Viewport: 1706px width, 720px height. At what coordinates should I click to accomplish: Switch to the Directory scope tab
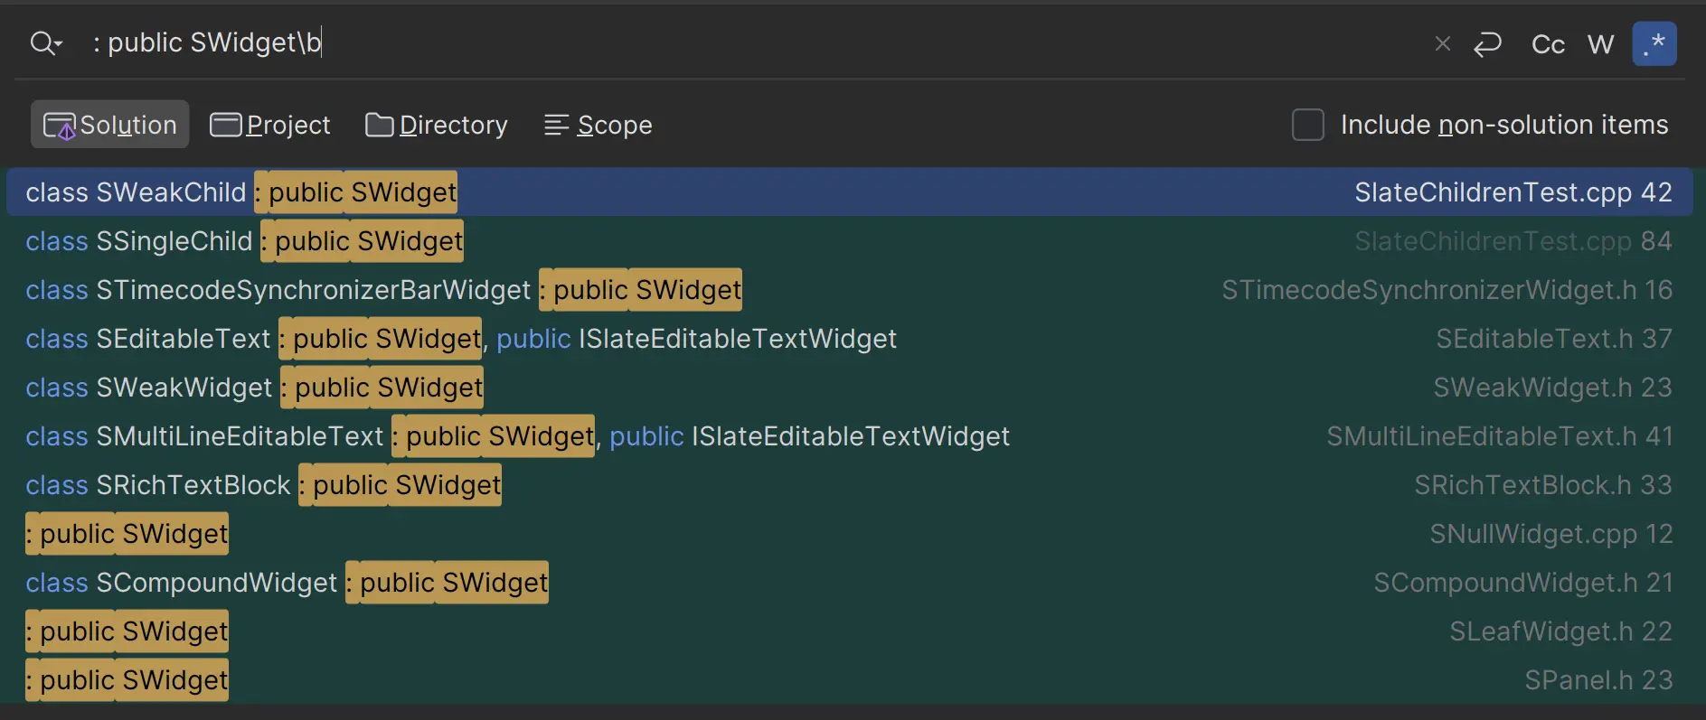pyautogui.click(x=437, y=125)
